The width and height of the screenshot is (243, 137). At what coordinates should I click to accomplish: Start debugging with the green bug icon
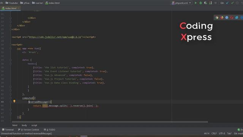point(200,3)
